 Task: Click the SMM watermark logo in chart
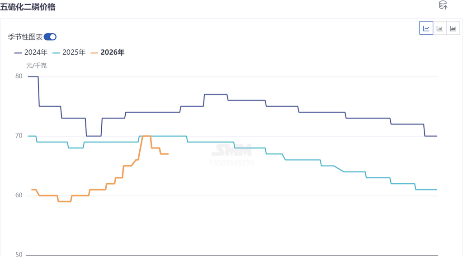click(x=231, y=150)
